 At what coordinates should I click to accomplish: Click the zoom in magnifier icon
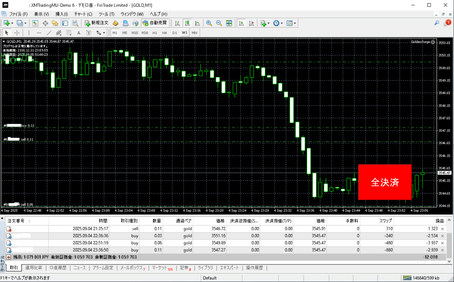point(209,23)
